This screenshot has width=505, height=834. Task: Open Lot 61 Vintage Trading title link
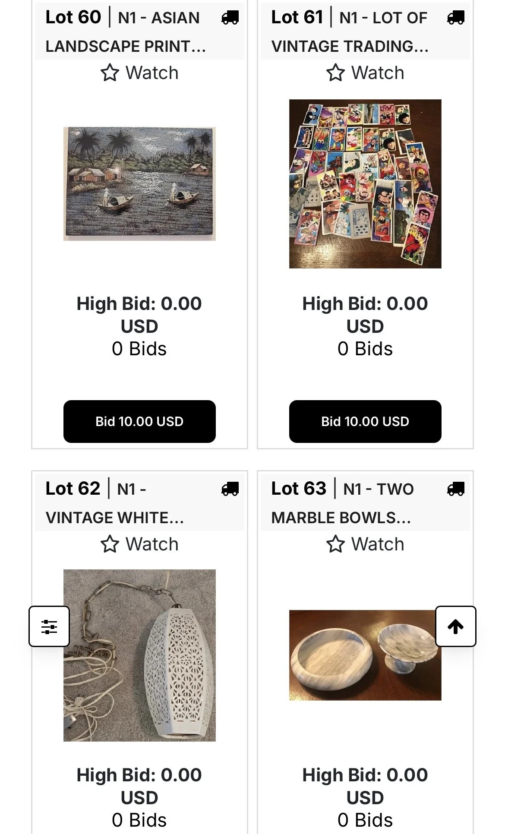click(x=350, y=32)
